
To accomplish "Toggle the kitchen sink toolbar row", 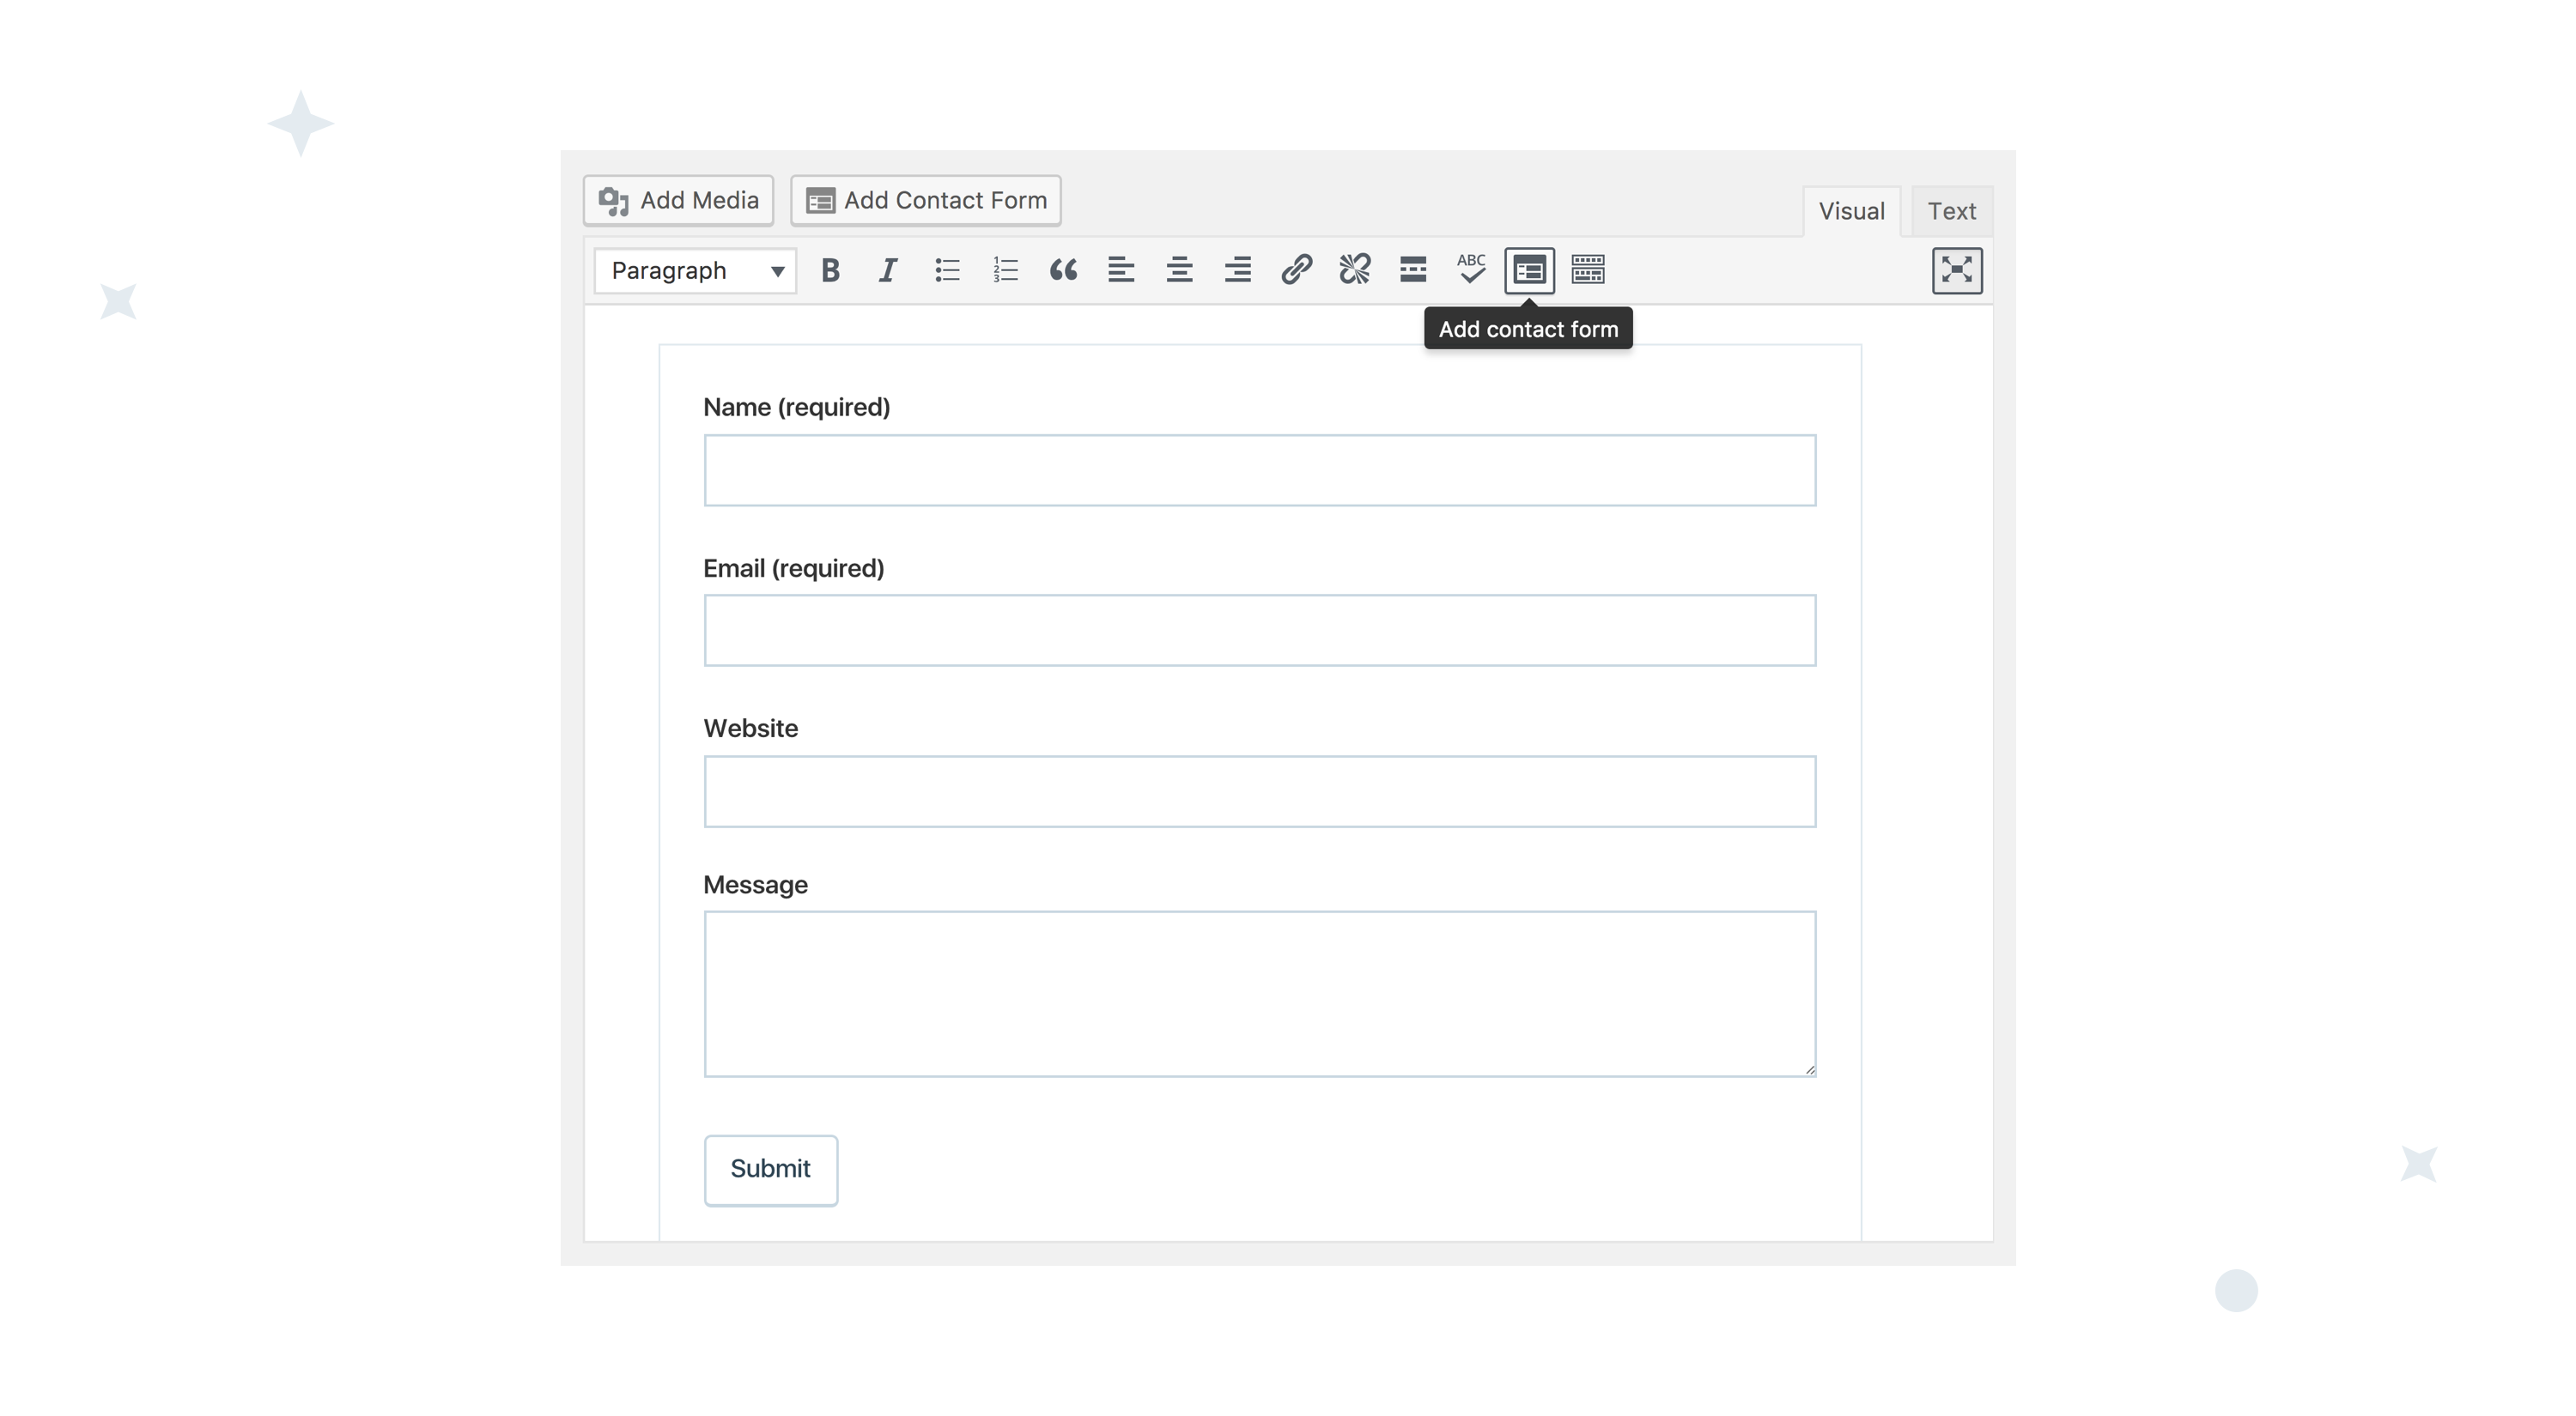I will 1587,269.
